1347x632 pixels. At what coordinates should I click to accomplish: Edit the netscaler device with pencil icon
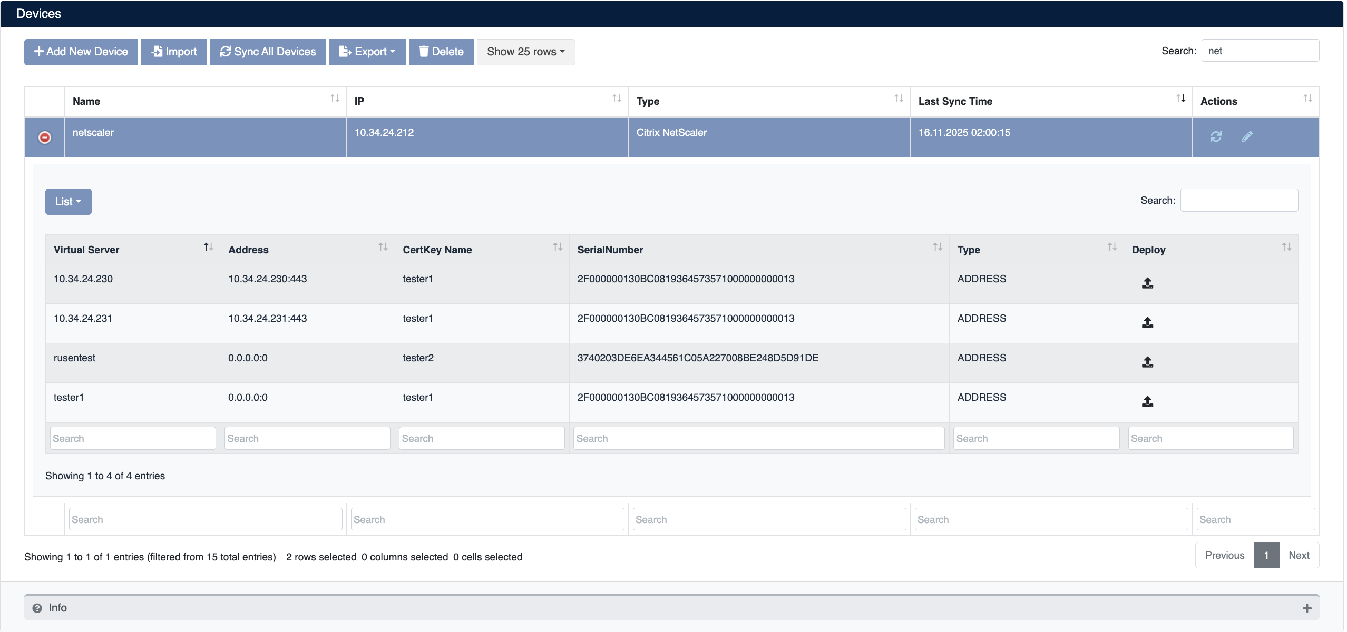click(x=1247, y=137)
